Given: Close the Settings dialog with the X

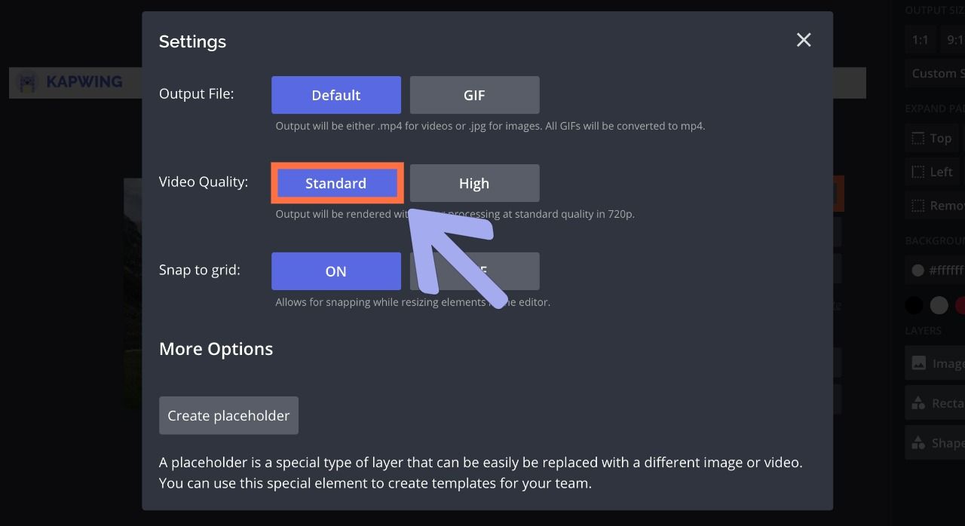Looking at the screenshot, I should coord(804,40).
